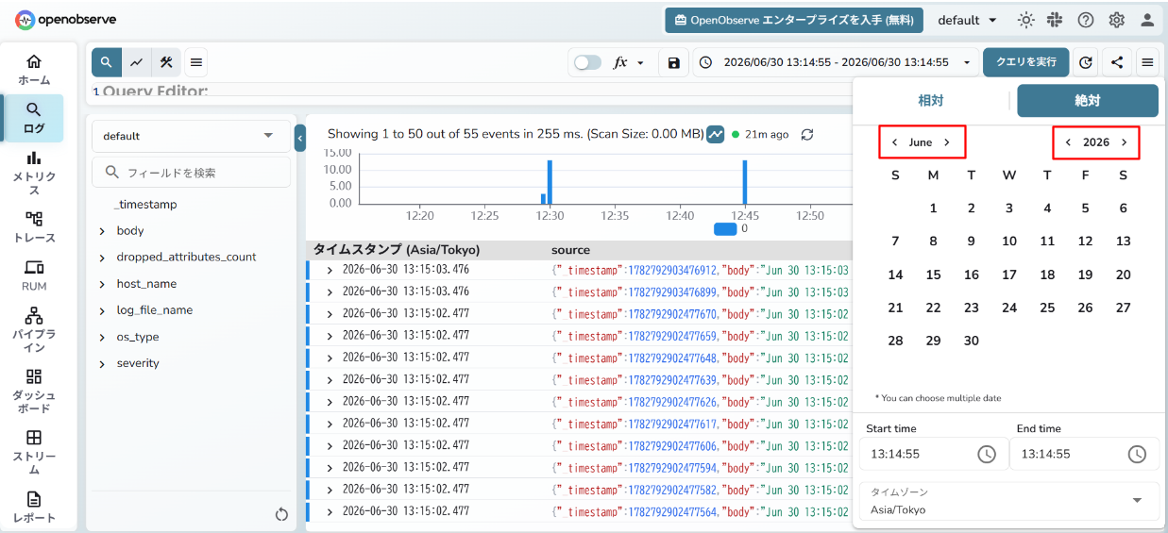This screenshot has width=1168, height=533.
Task: Open settings gear icon
Action: pos(1117,20)
